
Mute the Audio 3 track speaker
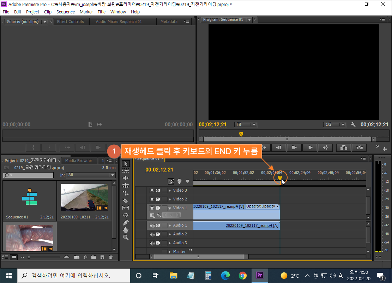pos(152,243)
